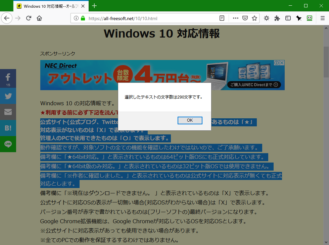Click the black pin extension icon
The image size is (329, 245).
299,18
